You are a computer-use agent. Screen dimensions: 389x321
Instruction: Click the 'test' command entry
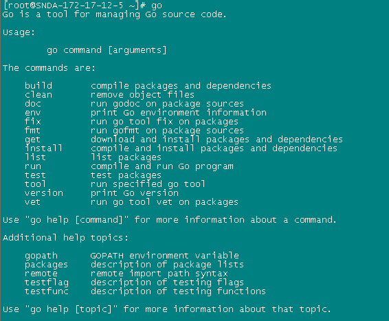pyautogui.click(x=35, y=175)
